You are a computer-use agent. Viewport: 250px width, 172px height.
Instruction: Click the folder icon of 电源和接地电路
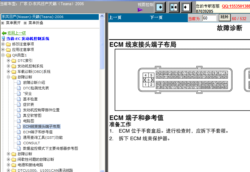coord(14,165)
